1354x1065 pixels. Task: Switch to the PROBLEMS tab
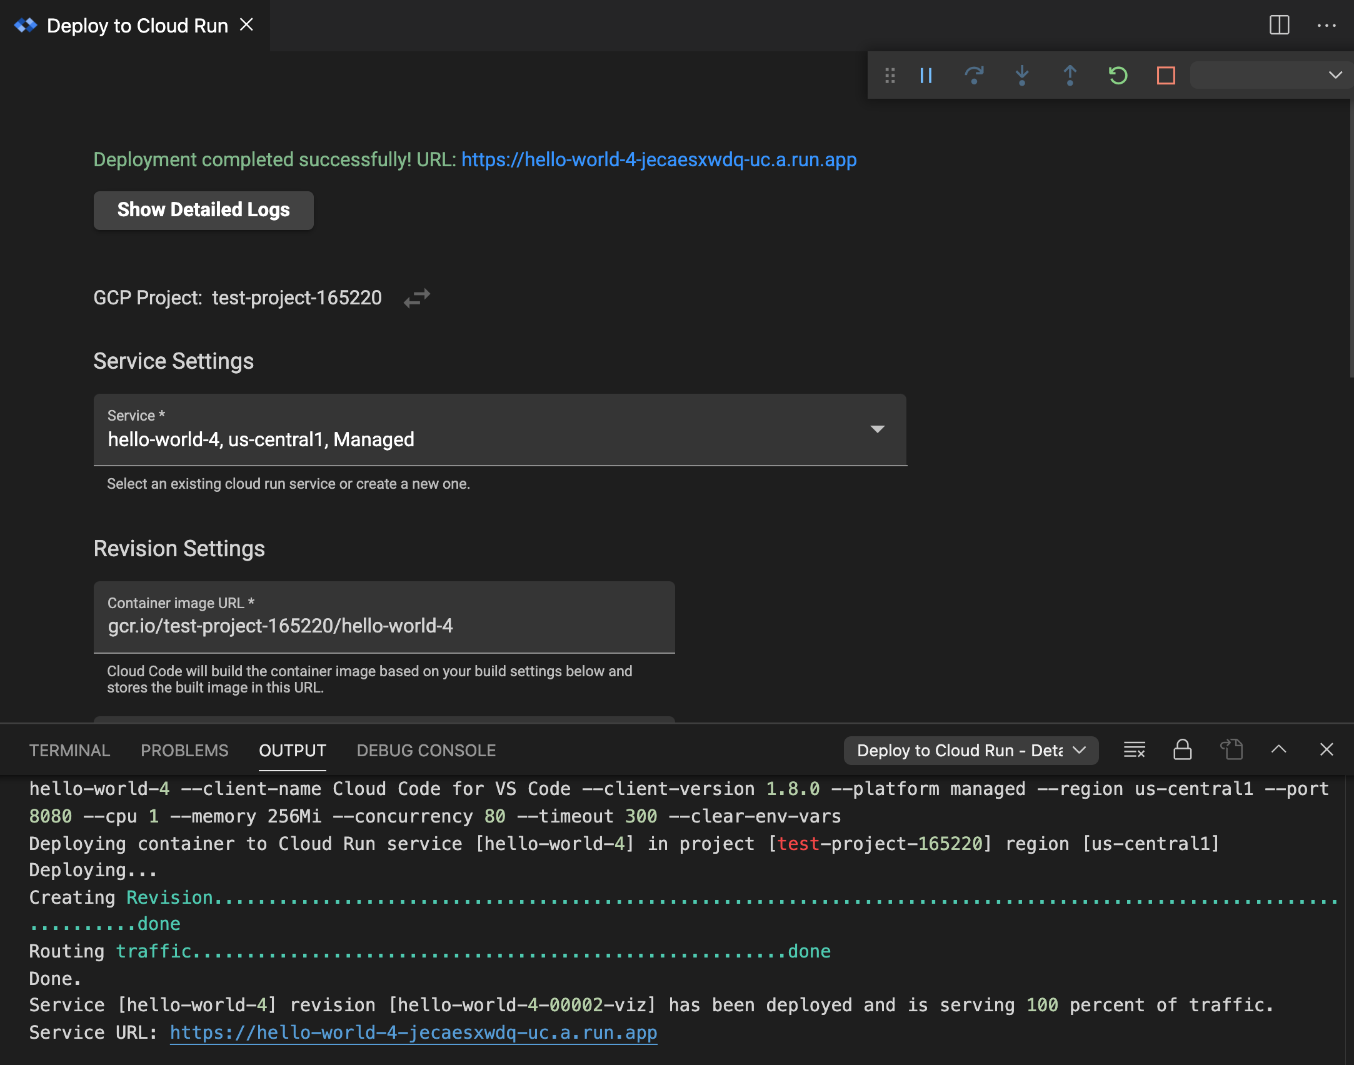coord(184,751)
